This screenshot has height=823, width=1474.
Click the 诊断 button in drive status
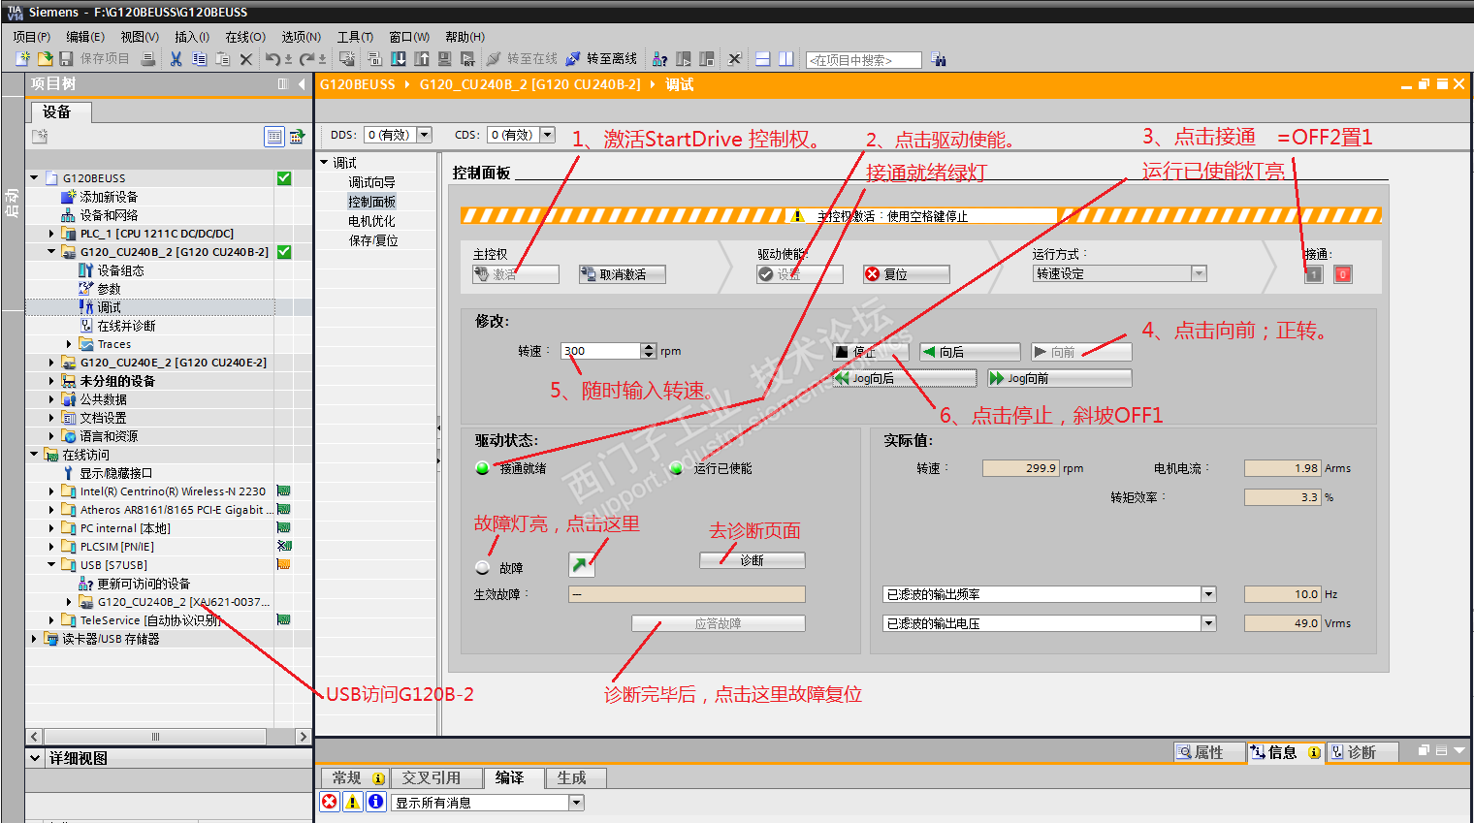coord(753,560)
